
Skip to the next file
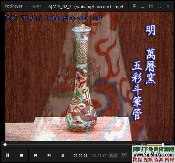point(49,155)
